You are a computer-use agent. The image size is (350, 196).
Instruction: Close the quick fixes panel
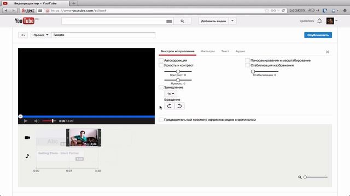point(328,52)
